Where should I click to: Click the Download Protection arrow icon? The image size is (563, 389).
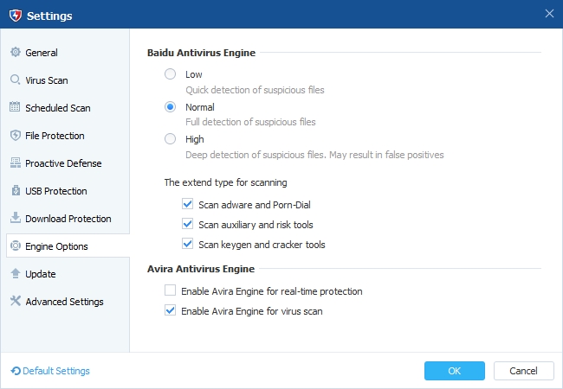click(x=15, y=219)
